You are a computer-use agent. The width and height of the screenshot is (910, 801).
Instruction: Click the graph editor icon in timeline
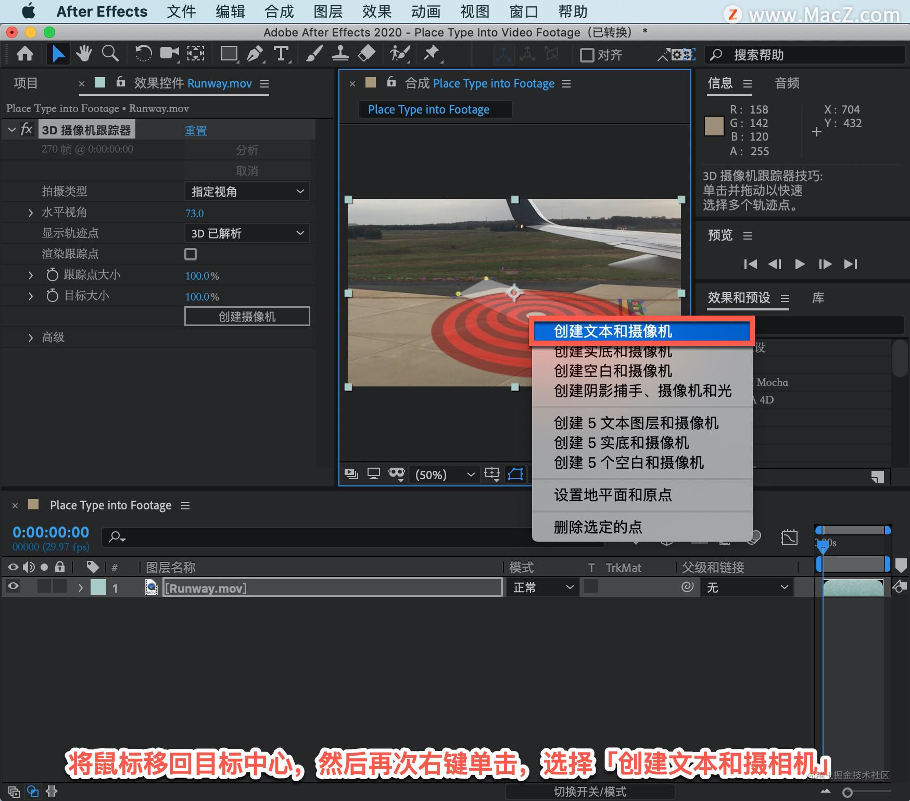pos(789,537)
